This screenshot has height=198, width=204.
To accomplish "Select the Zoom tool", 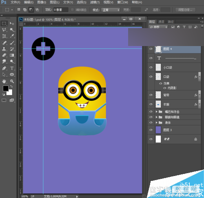I will [x=12, y=81].
